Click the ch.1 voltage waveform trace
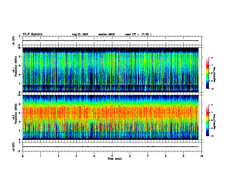This screenshot has height=175, width=227. point(111,41)
